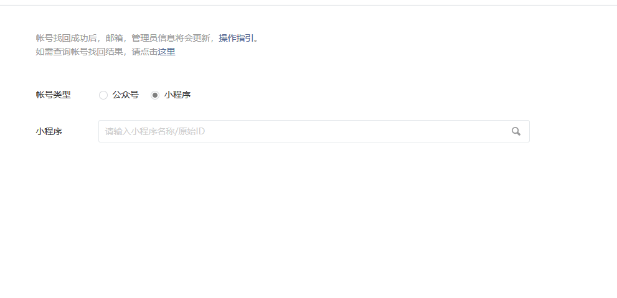This screenshot has width=617, height=298.
Task: Choose mini program as account type
Action: [155, 95]
